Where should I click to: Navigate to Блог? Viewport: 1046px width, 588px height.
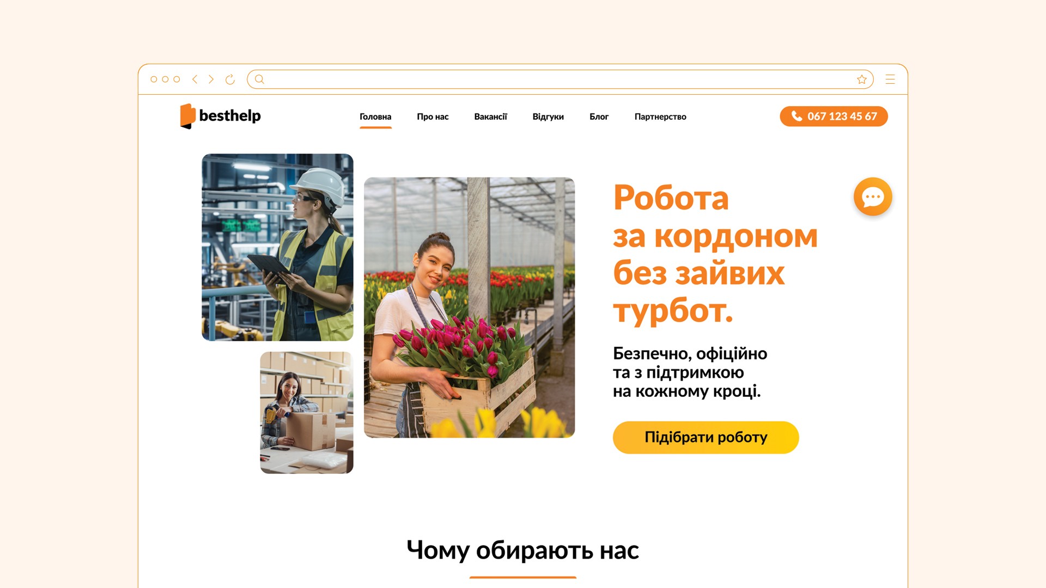[599, 117]
